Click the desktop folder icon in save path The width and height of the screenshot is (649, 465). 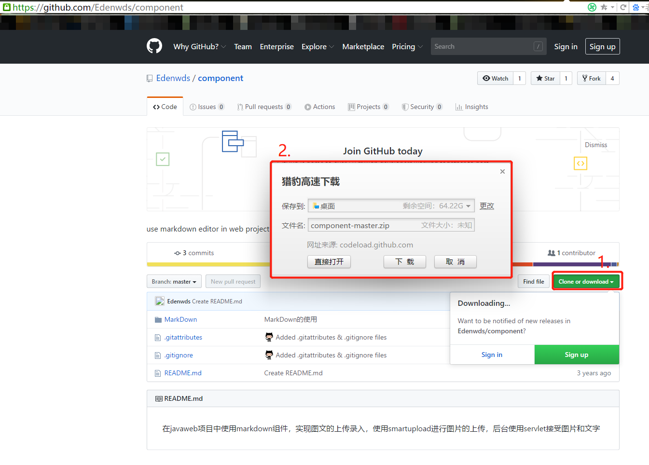[316, 206]
